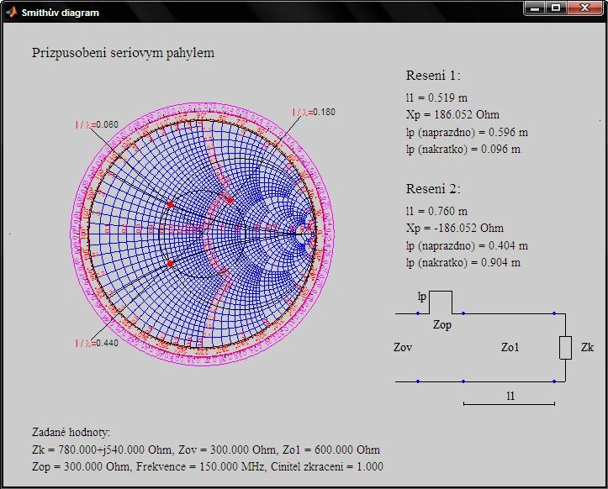The height and width of the screenshot is (489, 608).
Task: Click the 'Zk' label beside the resistor
Action: (587, 347)
